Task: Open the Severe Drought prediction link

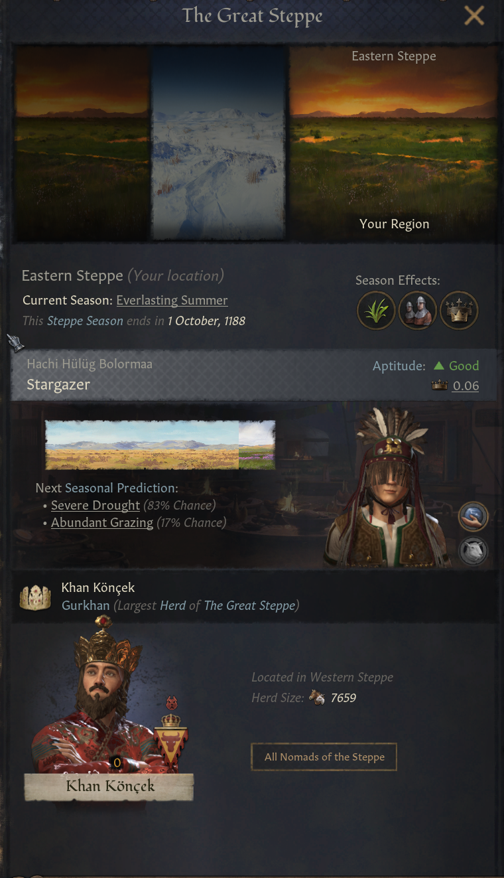Action: [95, 505]
